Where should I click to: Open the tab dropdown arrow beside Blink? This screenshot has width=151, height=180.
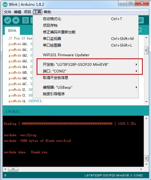[140, 30]
